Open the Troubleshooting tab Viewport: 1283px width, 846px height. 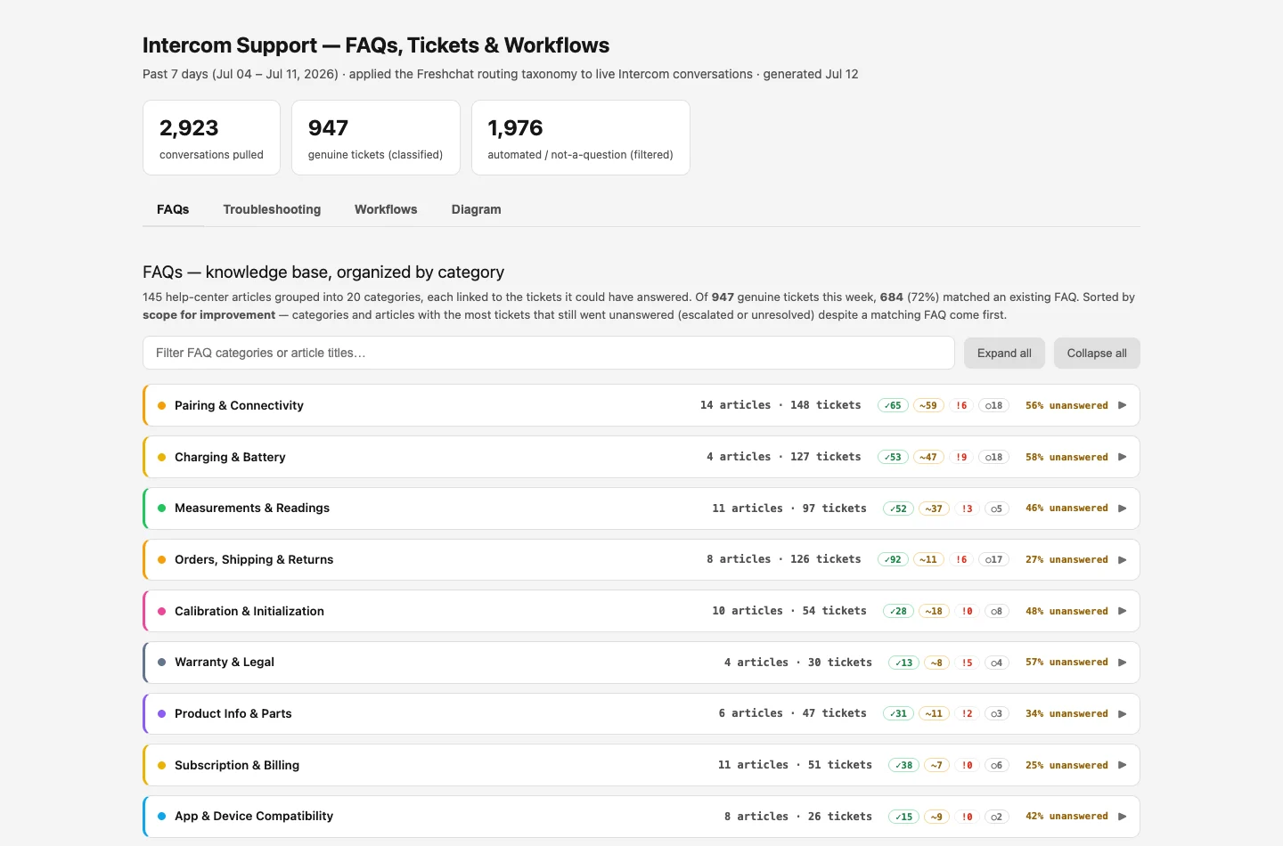(272, 209)
